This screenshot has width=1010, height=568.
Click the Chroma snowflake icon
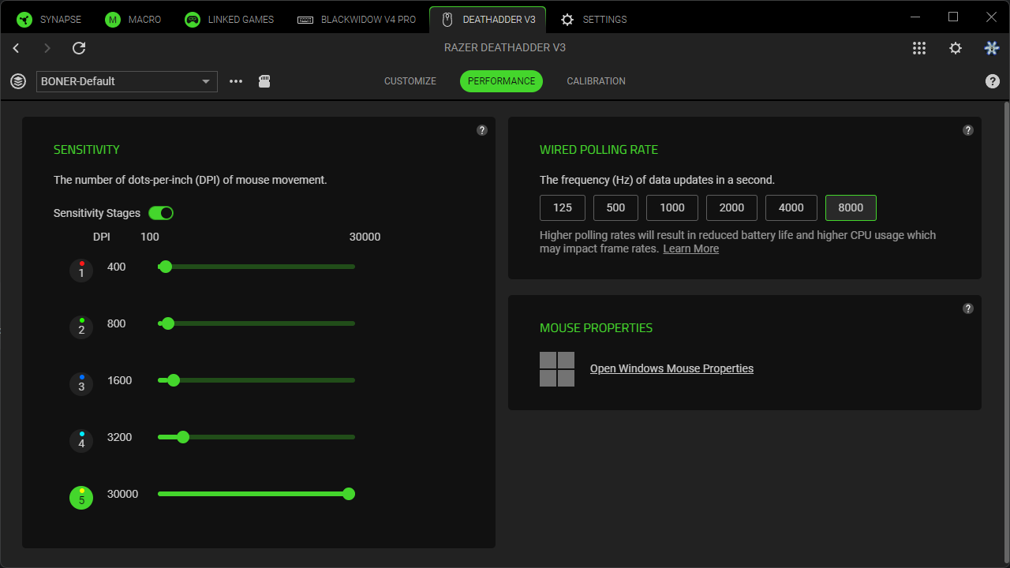pyautogui.click(x=992, y=48)
